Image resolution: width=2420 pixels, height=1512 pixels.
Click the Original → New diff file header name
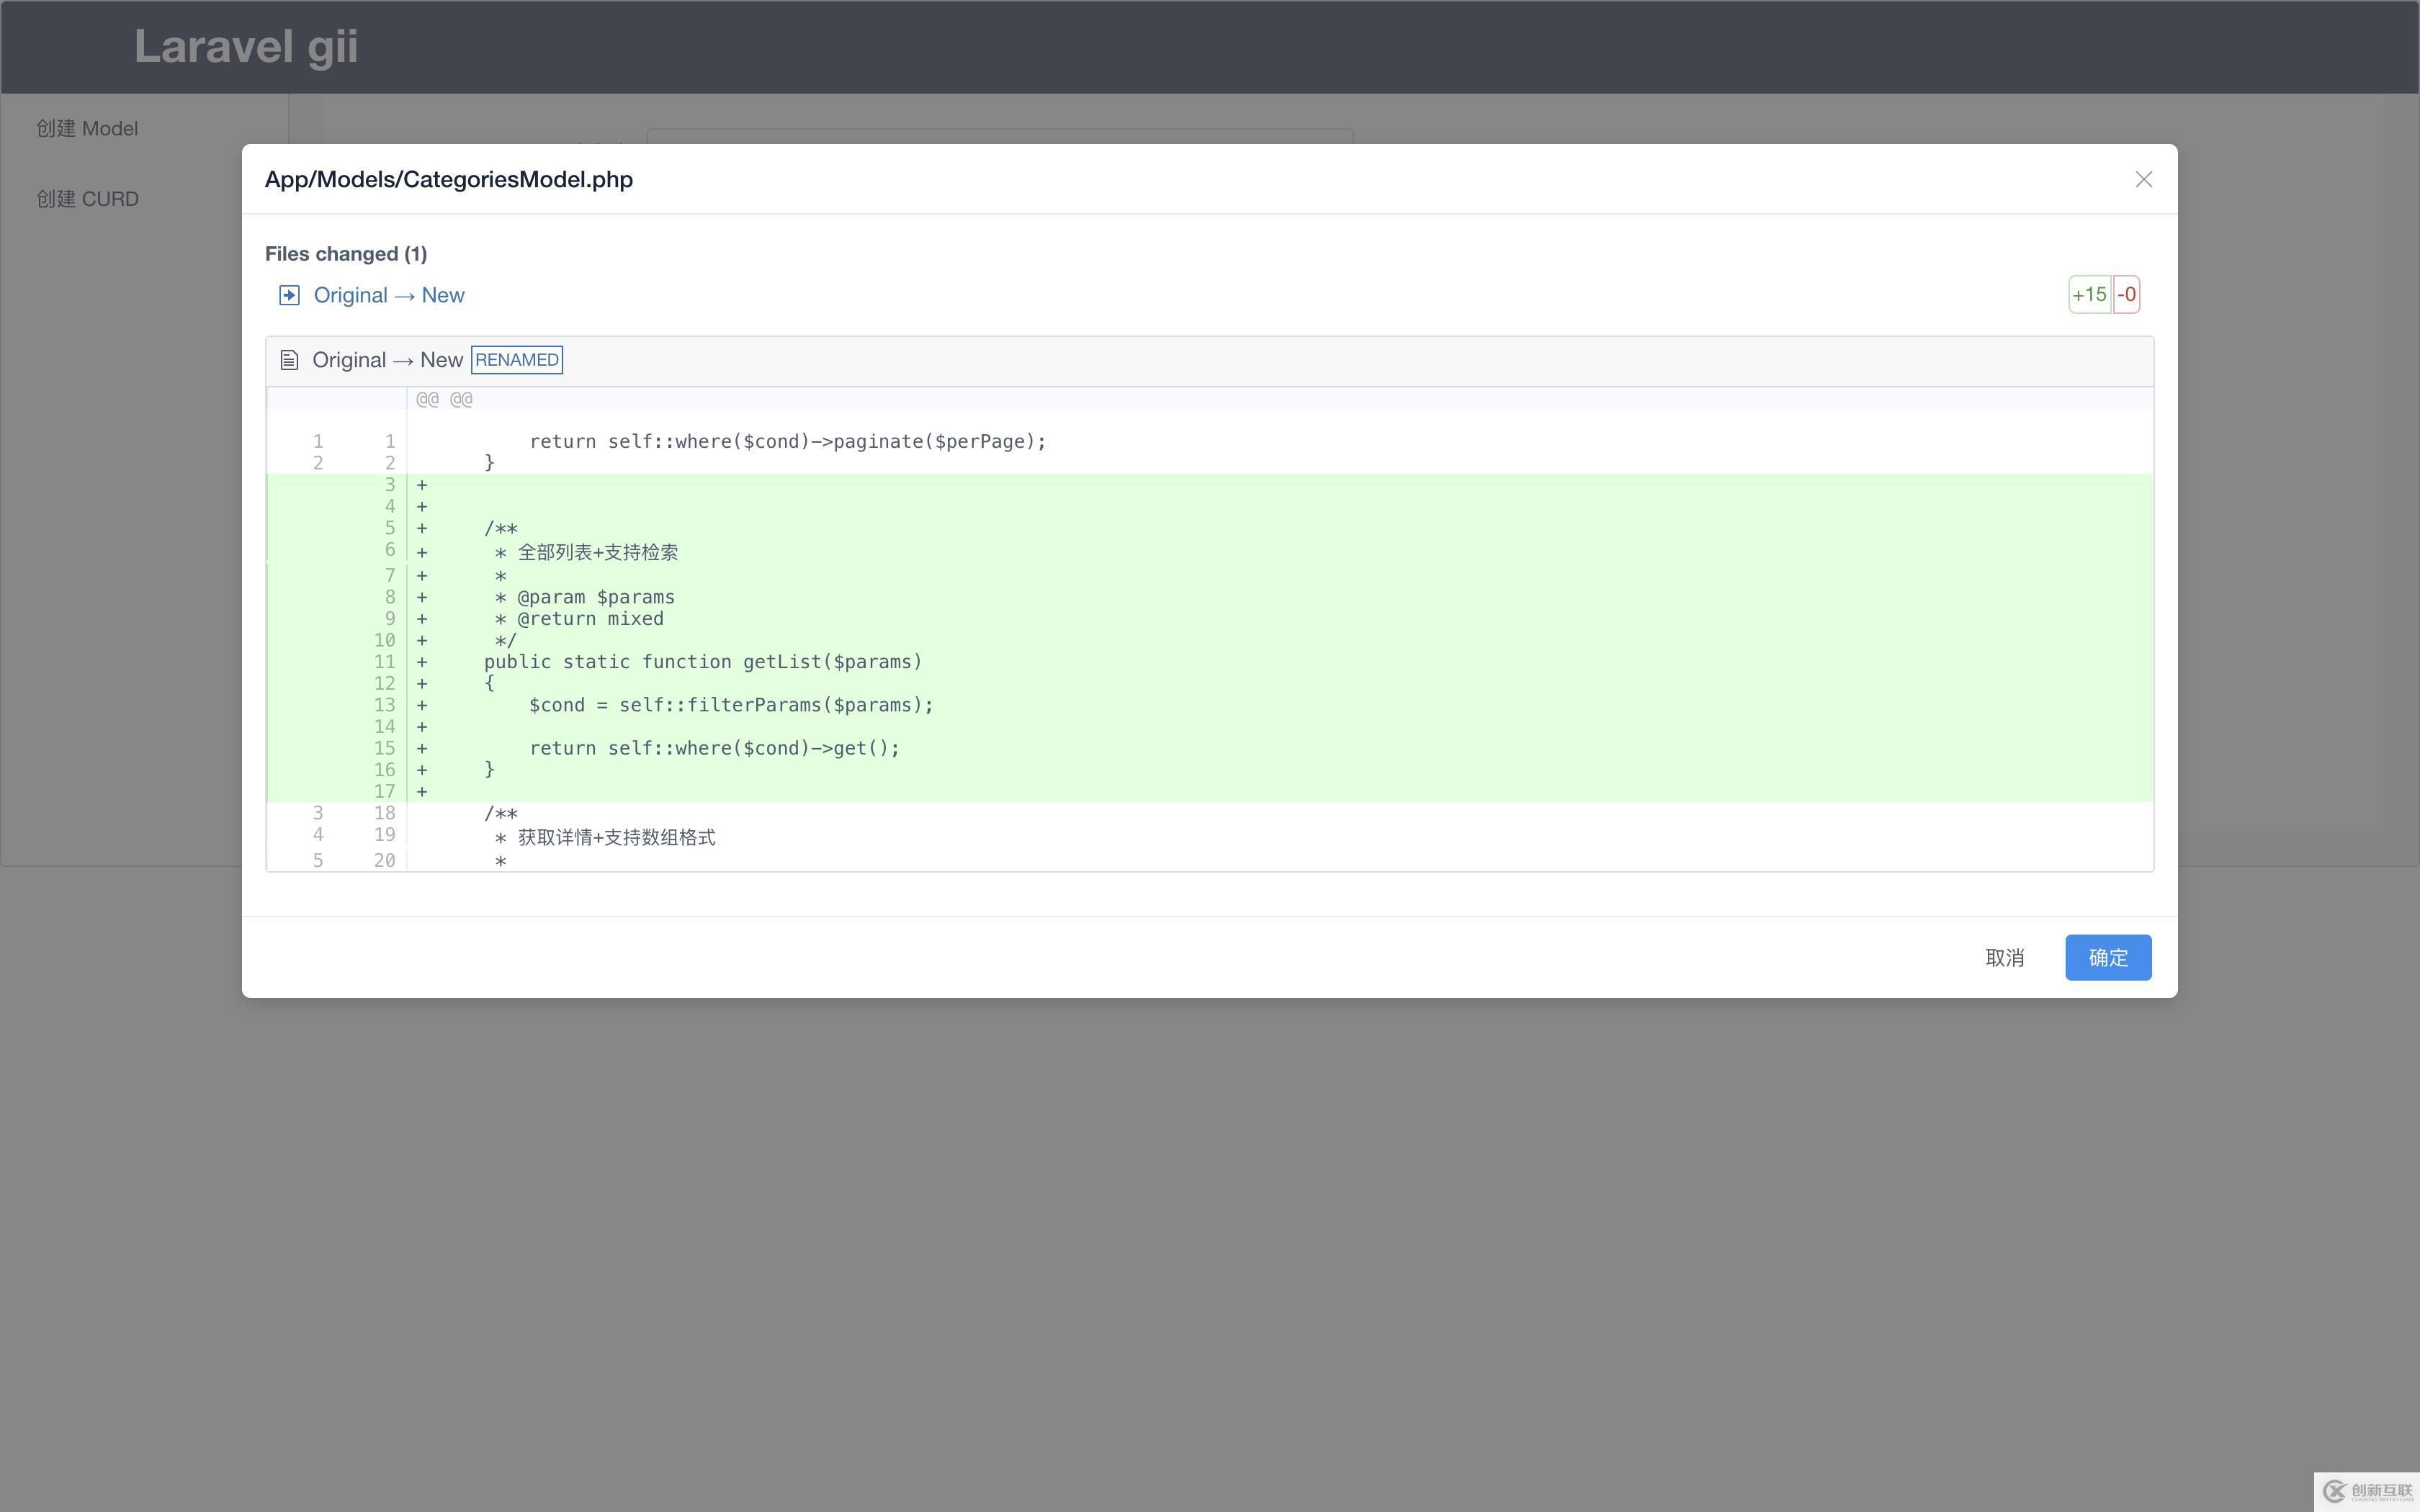click(387, 360)
